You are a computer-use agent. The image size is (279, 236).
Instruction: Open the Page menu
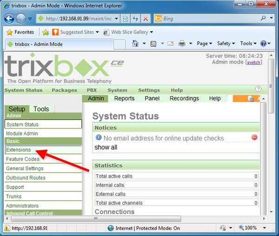tap(204, 44)
